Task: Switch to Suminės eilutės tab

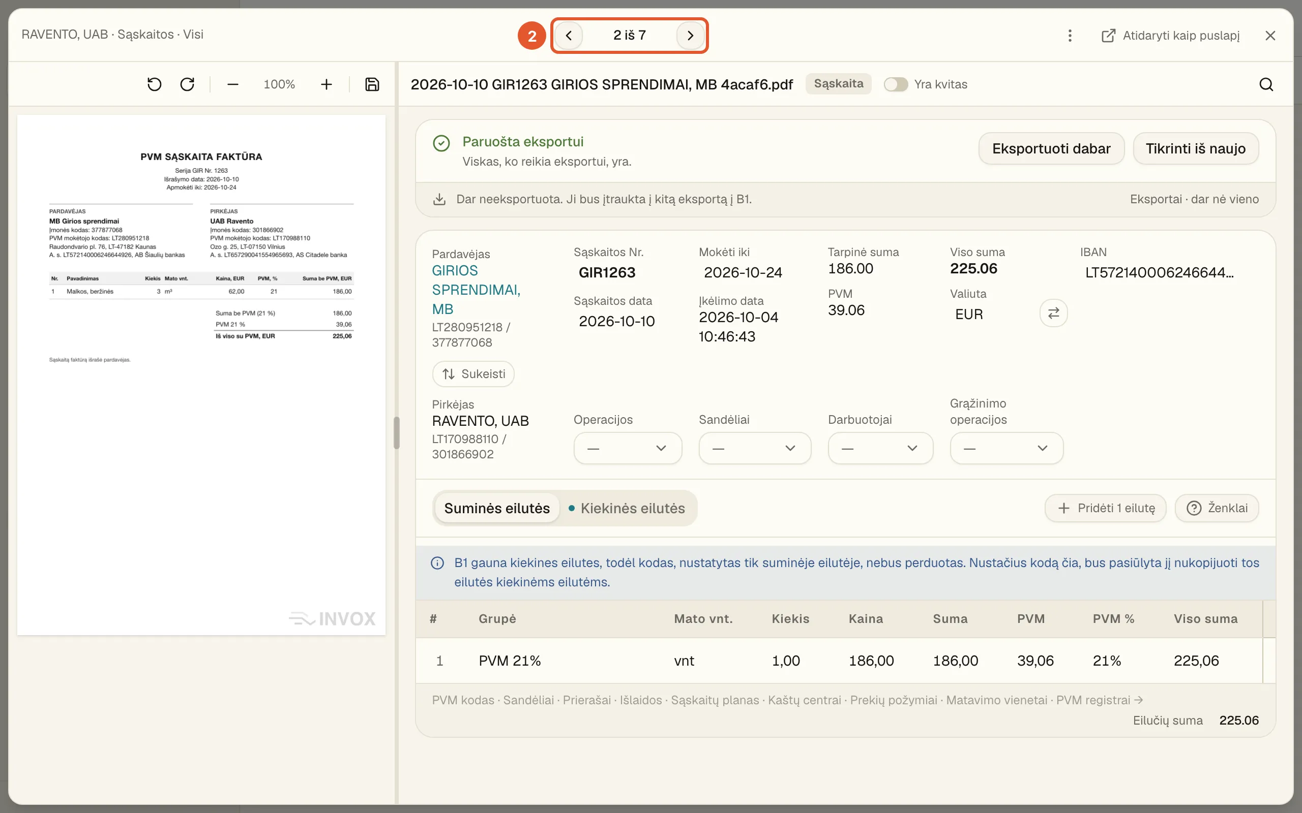Action: (496, 508)
